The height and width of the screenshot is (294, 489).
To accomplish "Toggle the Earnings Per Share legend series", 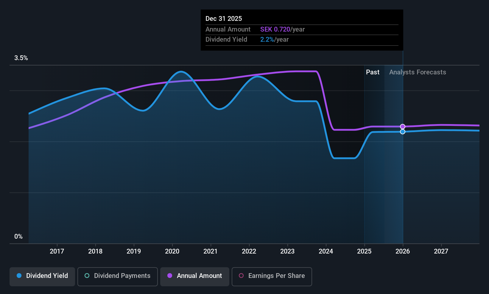I will [x=272, y=277].
